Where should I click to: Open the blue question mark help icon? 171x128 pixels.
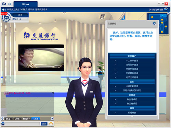pyautogui.click(x=166, y=9)
